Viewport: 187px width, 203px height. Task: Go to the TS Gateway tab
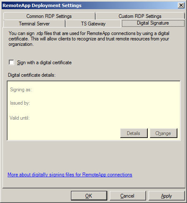[x=93, y=24]
